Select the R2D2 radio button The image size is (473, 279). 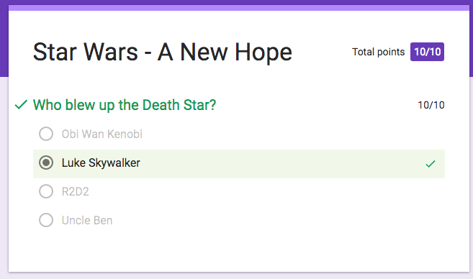point(46,191)
